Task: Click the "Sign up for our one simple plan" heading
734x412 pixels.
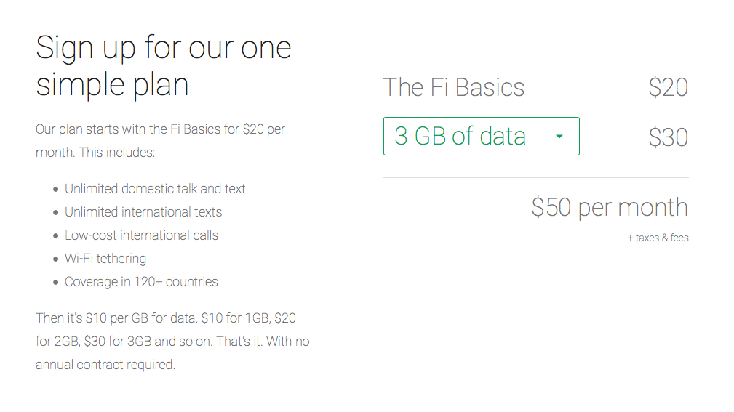Action: pyautogui.click(x=164, y=66)
